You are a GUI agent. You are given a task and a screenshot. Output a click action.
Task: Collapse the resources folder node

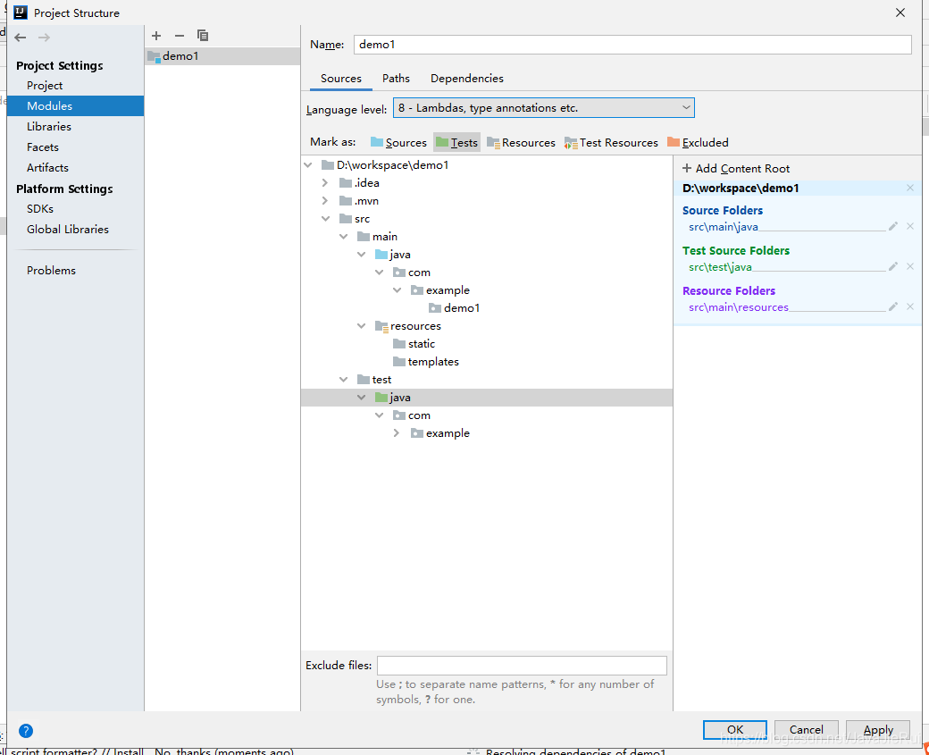click(362, 326)
